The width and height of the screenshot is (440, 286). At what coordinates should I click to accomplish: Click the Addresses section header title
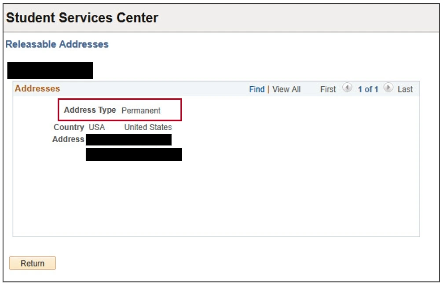37,88
